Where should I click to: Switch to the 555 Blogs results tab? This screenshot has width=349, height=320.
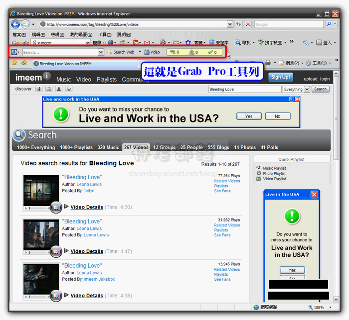coord(218,147)
